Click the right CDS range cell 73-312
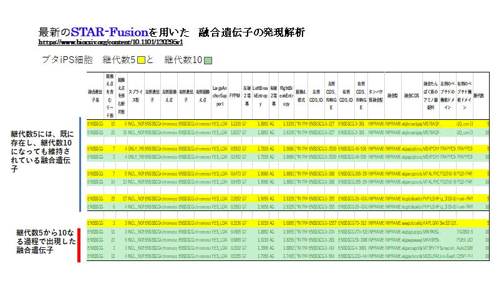The width and height of the screenshot is (499, 281). (361, 224)
